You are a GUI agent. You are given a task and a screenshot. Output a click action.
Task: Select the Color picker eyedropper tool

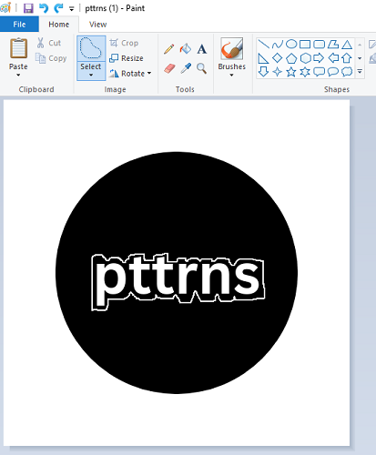(186, 68)
